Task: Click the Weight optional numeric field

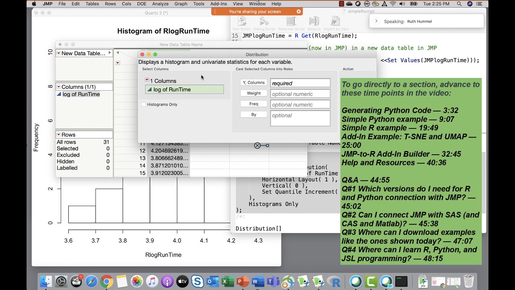Action: click(300, 94)
